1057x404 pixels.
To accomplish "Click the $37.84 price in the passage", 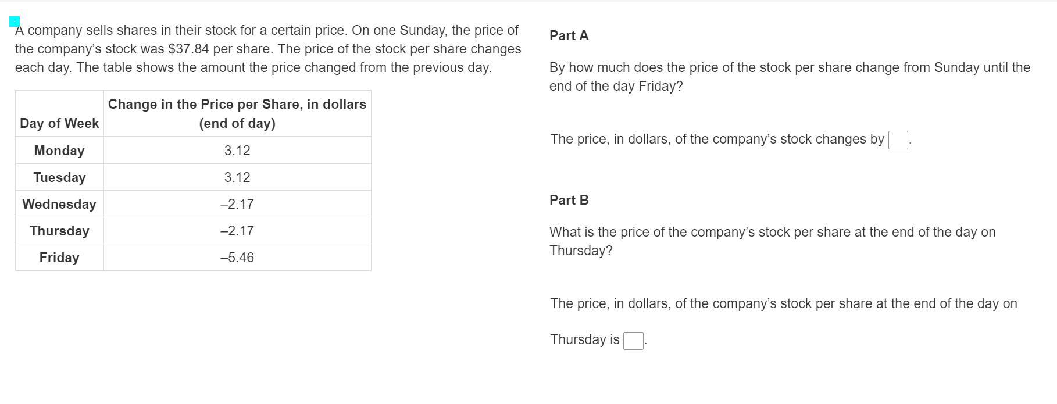I will tap(188, 49).
